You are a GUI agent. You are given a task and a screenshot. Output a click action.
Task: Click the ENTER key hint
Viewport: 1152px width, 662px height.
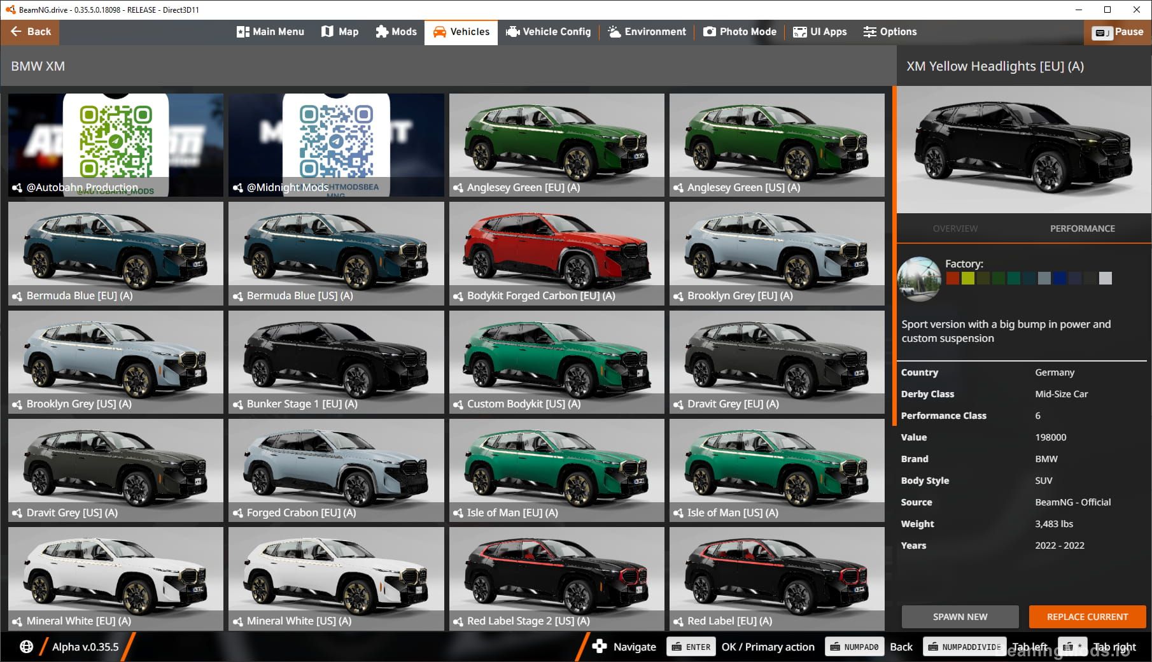(x=691, y=647)
